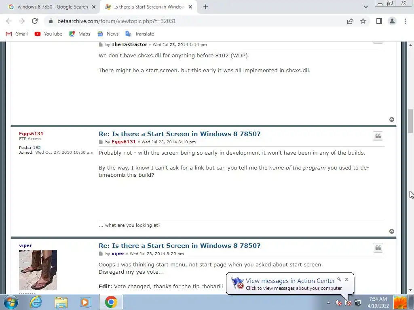Open the Gmail bookmark
Image resolution: width=414 pixels, height=310 pixels.
[x=17, y=34]
